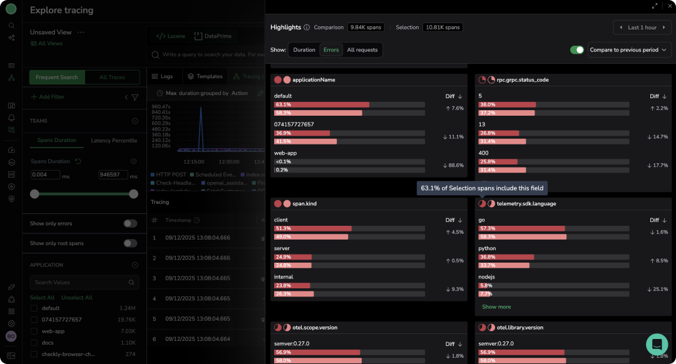The width and height of the screenshot is (676, 364).
Task: Open alerts bell icon in sidebar
Action: (11, 118)
